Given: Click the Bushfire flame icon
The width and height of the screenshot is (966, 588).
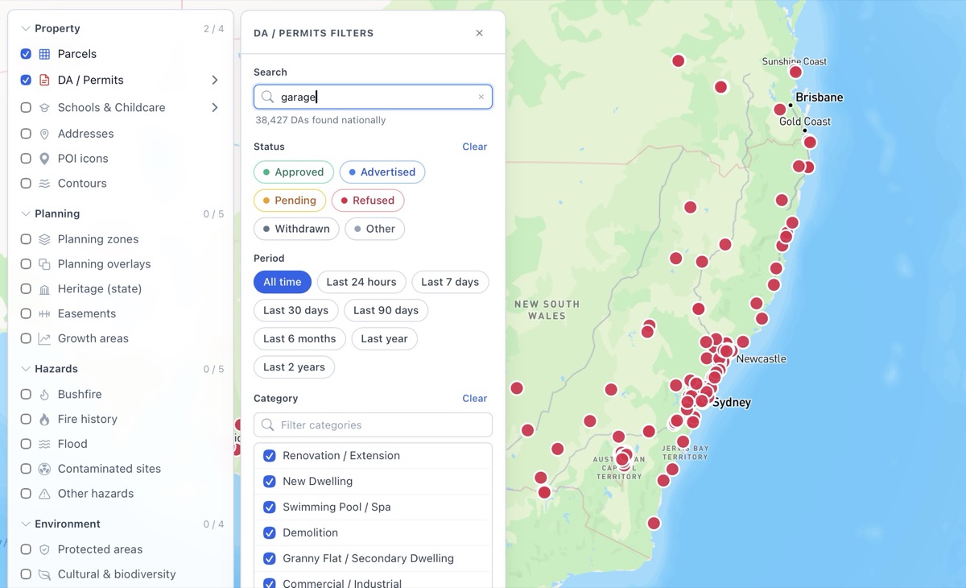Looking at the screenshot, I should point(44,395).
